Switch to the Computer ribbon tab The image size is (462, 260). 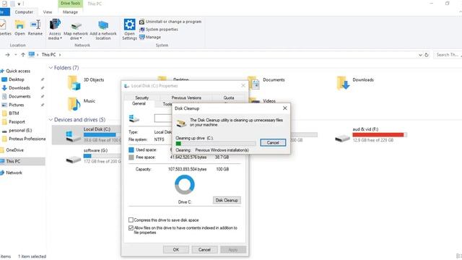24,12
